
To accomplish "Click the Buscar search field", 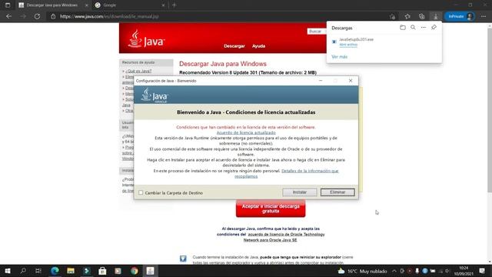I will pyautogui.click(x=316, y=32).
